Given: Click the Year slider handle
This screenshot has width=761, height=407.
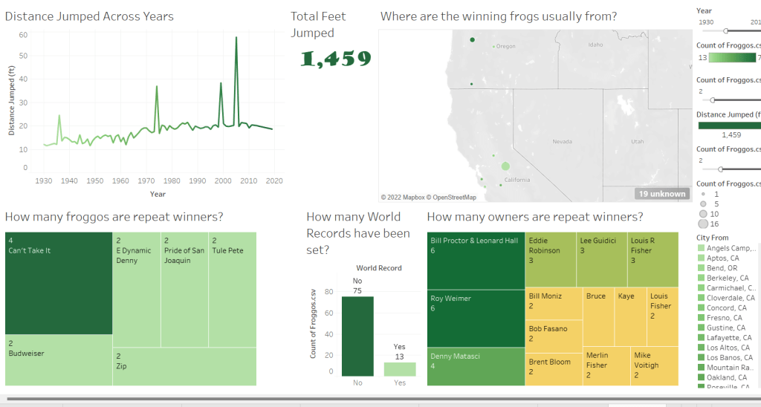Looking at the screenshot, I should 726,30.
